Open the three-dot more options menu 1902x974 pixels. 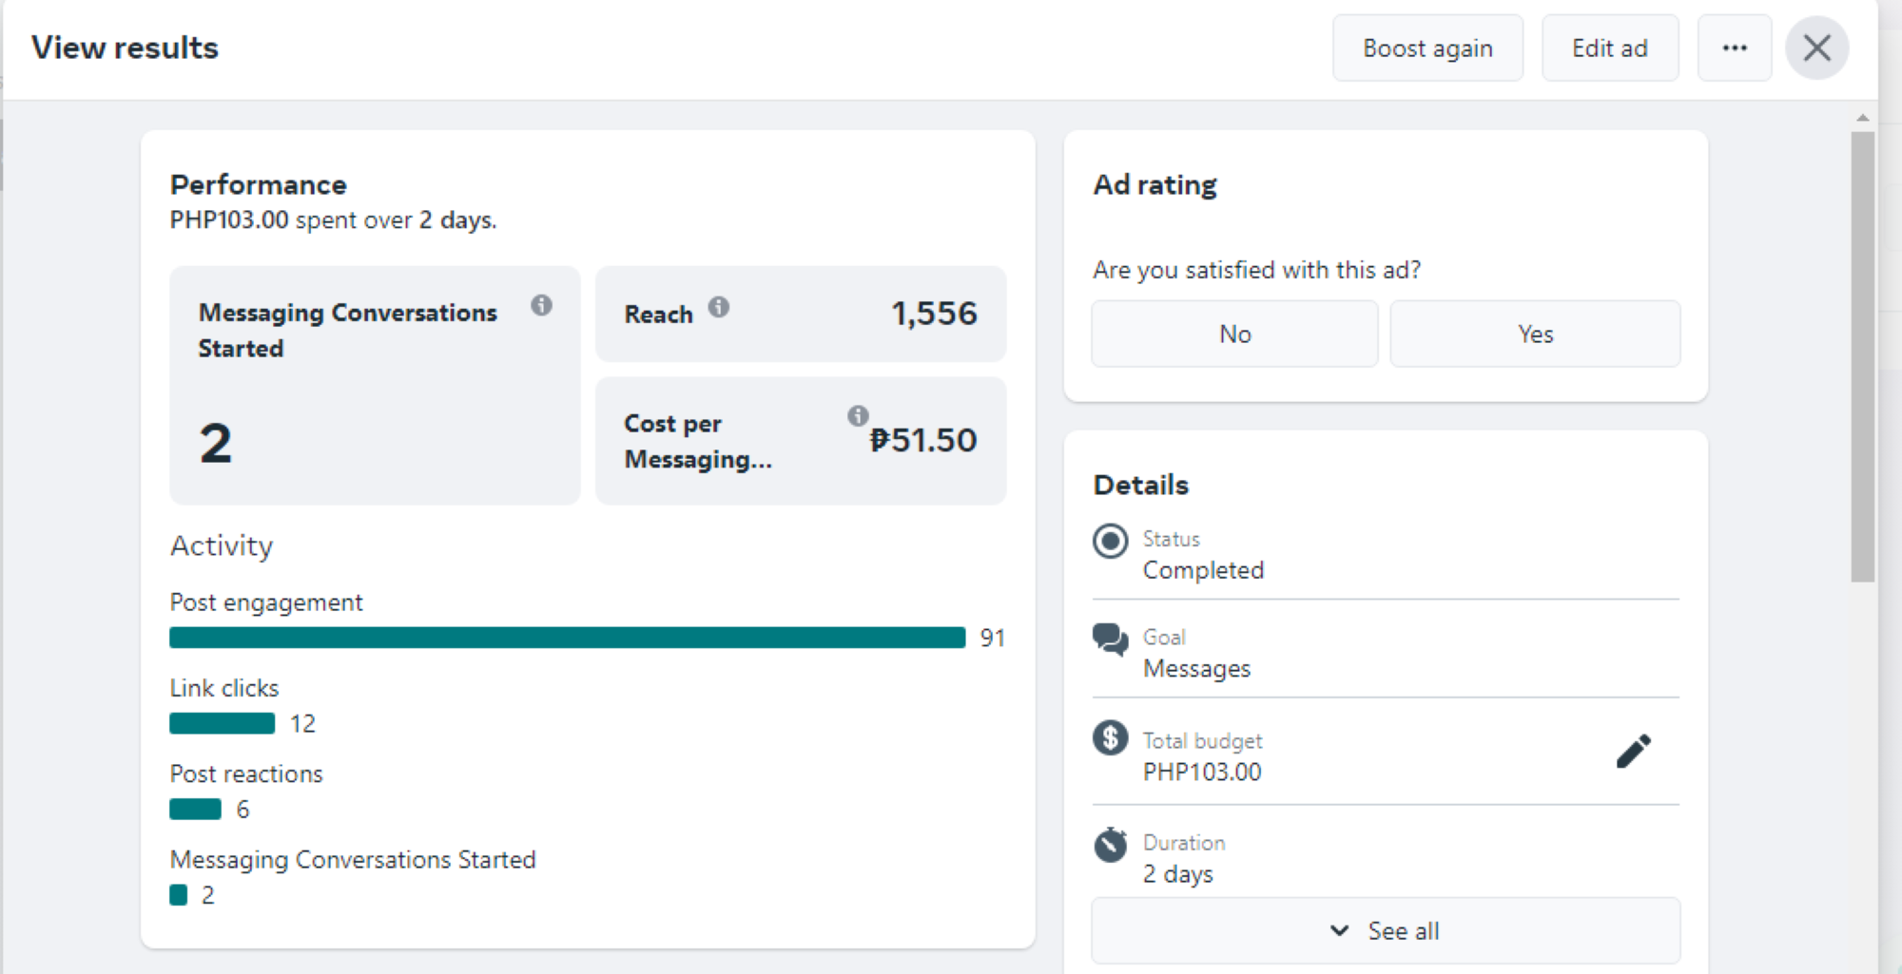pyautogui.click(x=1734, y=48)
